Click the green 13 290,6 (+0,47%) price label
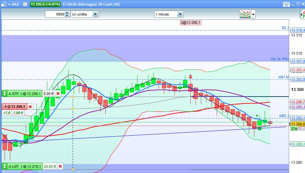The width and height of the screenshot is (305, 173). pos(45,4)
